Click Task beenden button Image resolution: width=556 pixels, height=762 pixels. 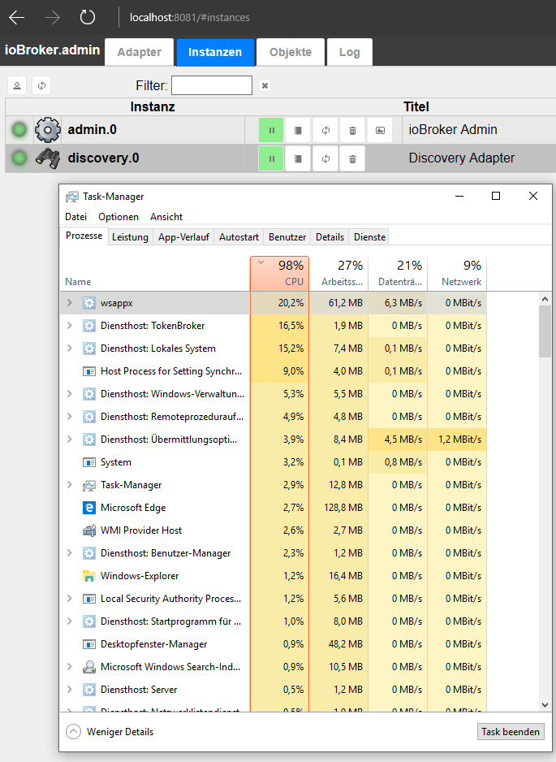[x=511, y=732]
